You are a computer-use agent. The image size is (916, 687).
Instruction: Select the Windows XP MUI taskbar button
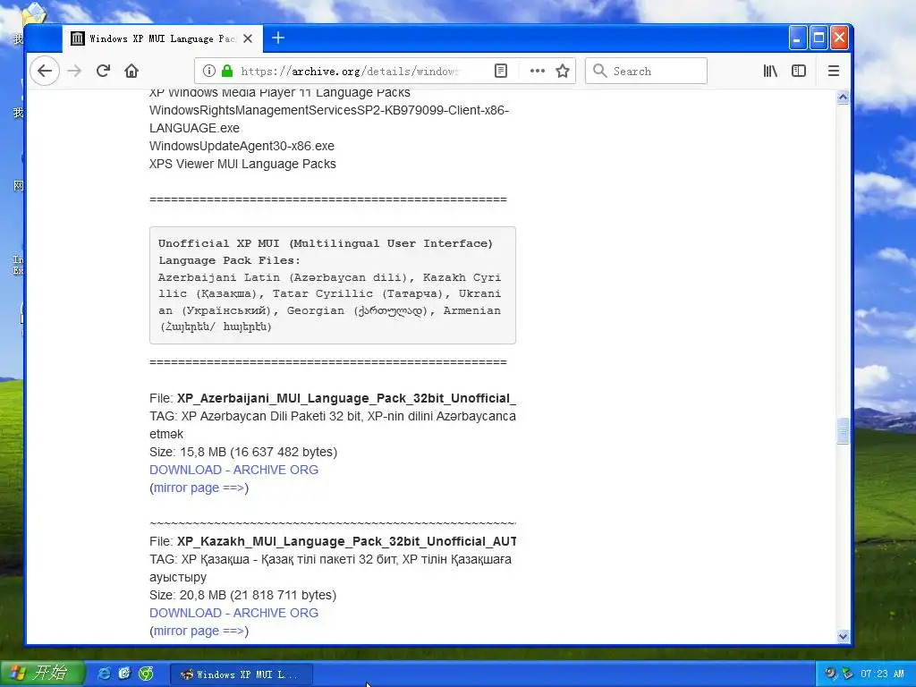pyautogui.click(x=242, y=674)
